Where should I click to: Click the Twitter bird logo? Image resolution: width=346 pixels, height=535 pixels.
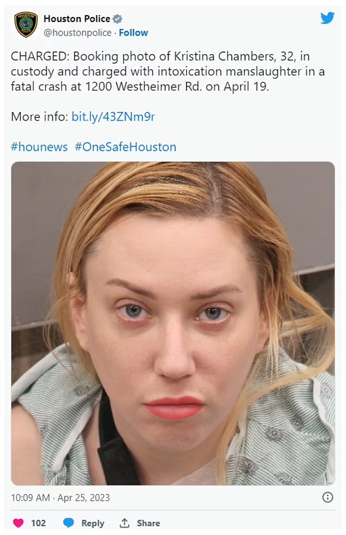tap(327, 19)
